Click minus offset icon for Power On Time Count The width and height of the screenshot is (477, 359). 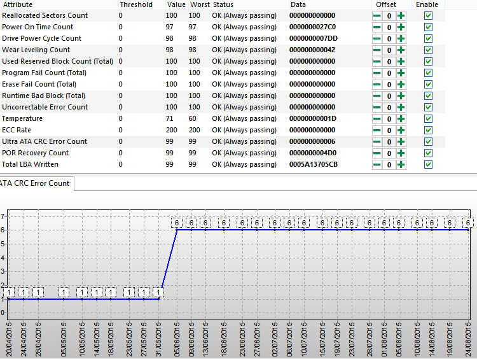(x=377, y=27)
